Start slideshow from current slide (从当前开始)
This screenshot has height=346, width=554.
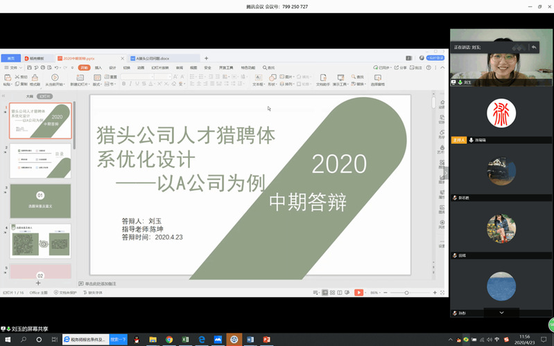point(53,80)
